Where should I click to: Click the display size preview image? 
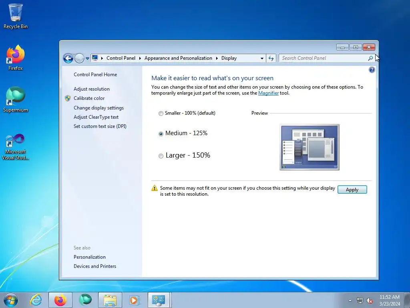pyautogui.click(x=310, y=147)
